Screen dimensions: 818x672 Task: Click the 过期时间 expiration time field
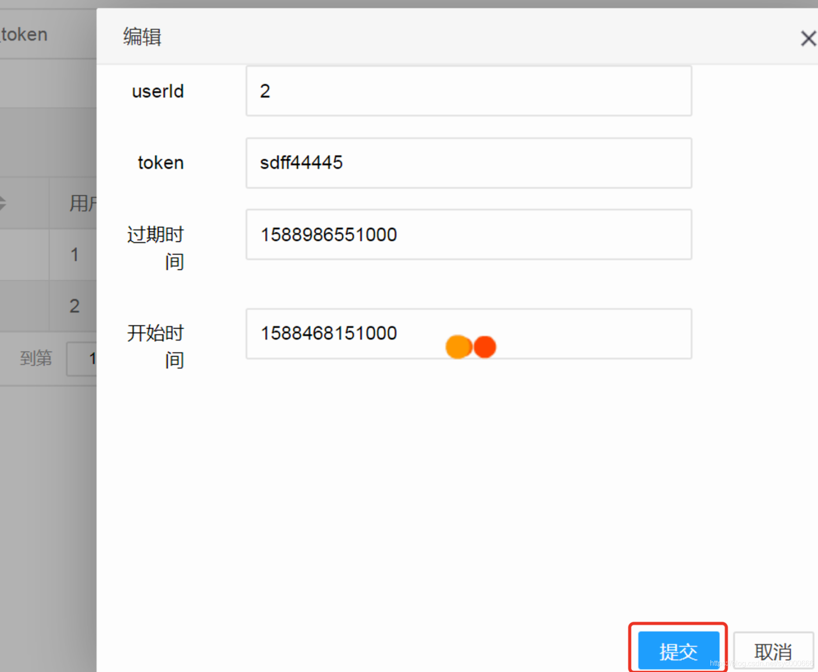[x=468, y=235]
